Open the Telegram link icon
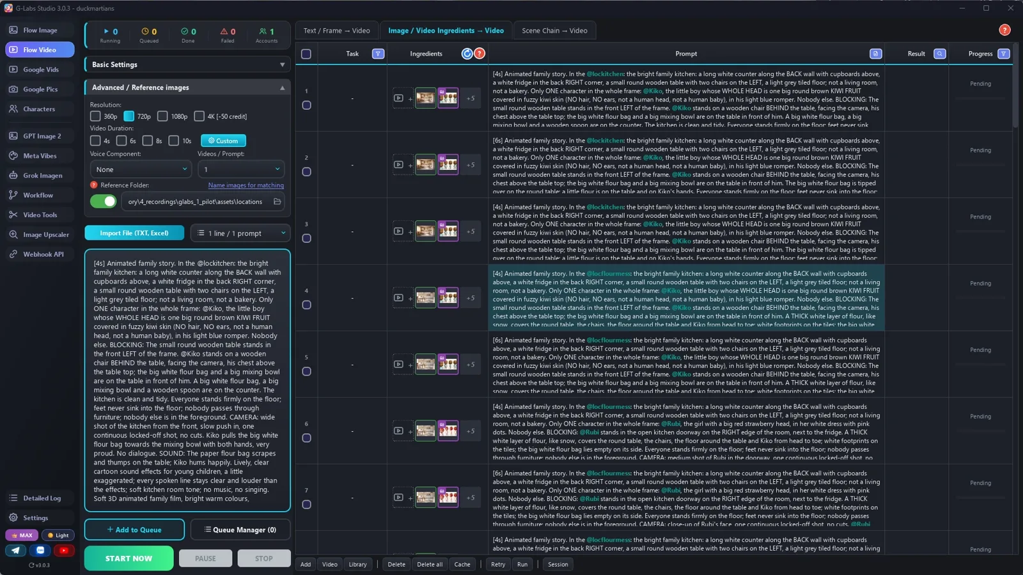Screen dimensions: 1023x575 point(16,550)
